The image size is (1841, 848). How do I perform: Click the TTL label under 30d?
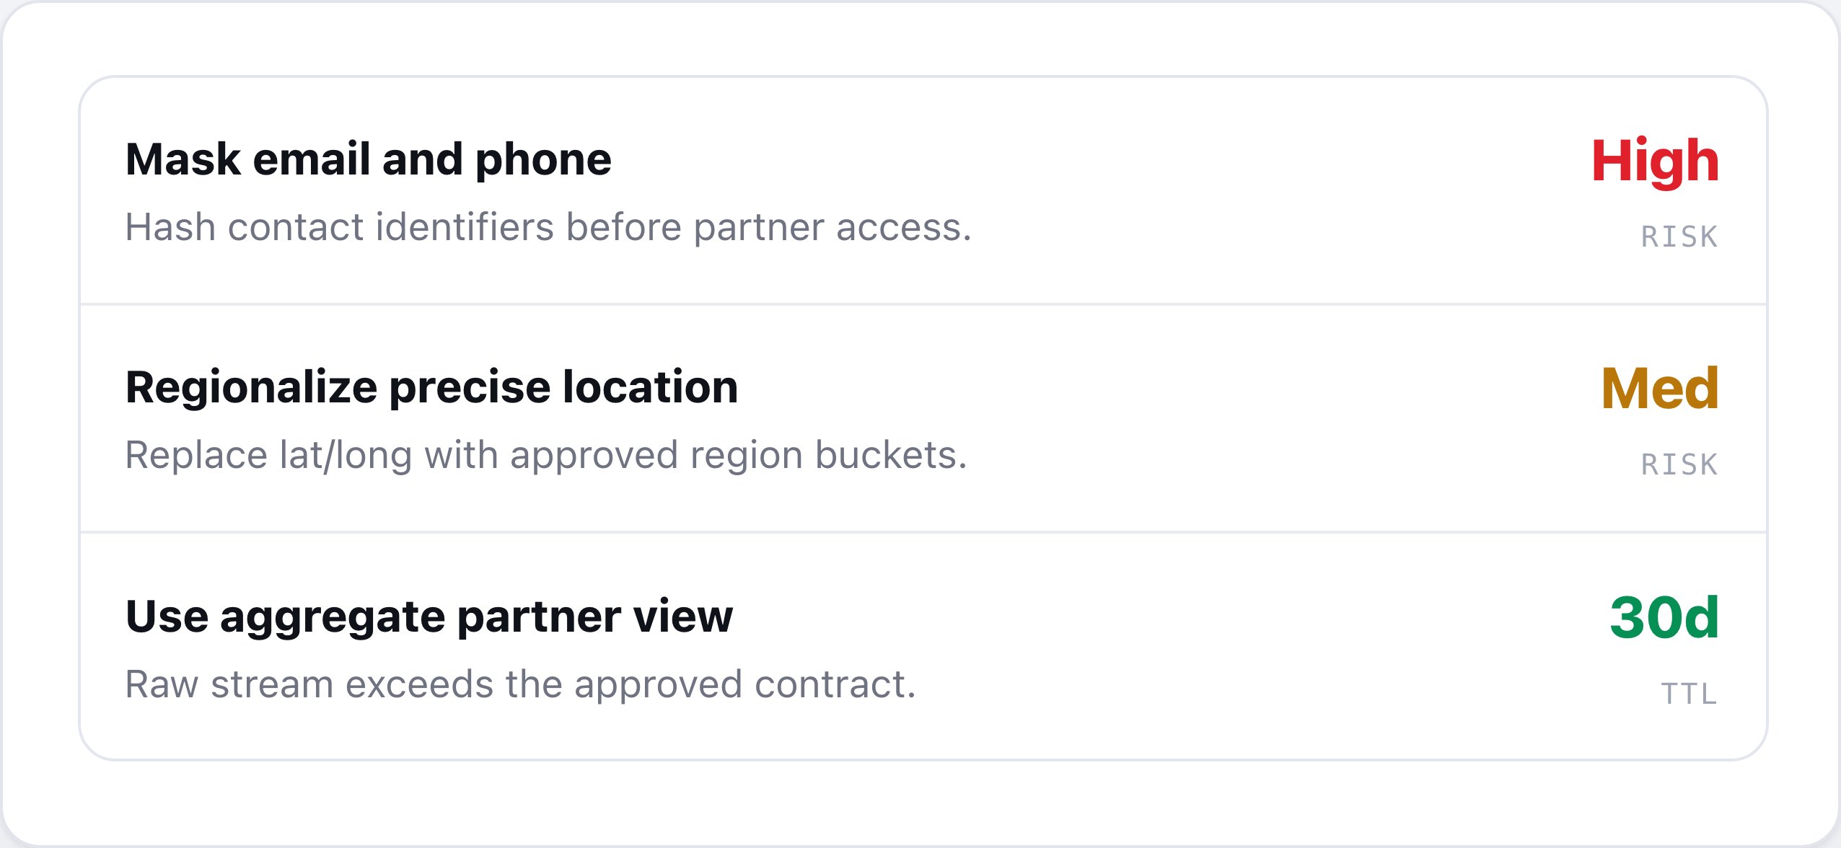[1690, 694]
